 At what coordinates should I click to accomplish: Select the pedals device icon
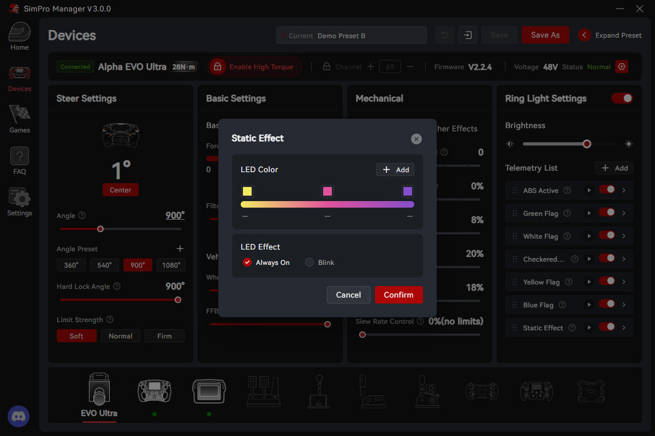pos(264,391)
